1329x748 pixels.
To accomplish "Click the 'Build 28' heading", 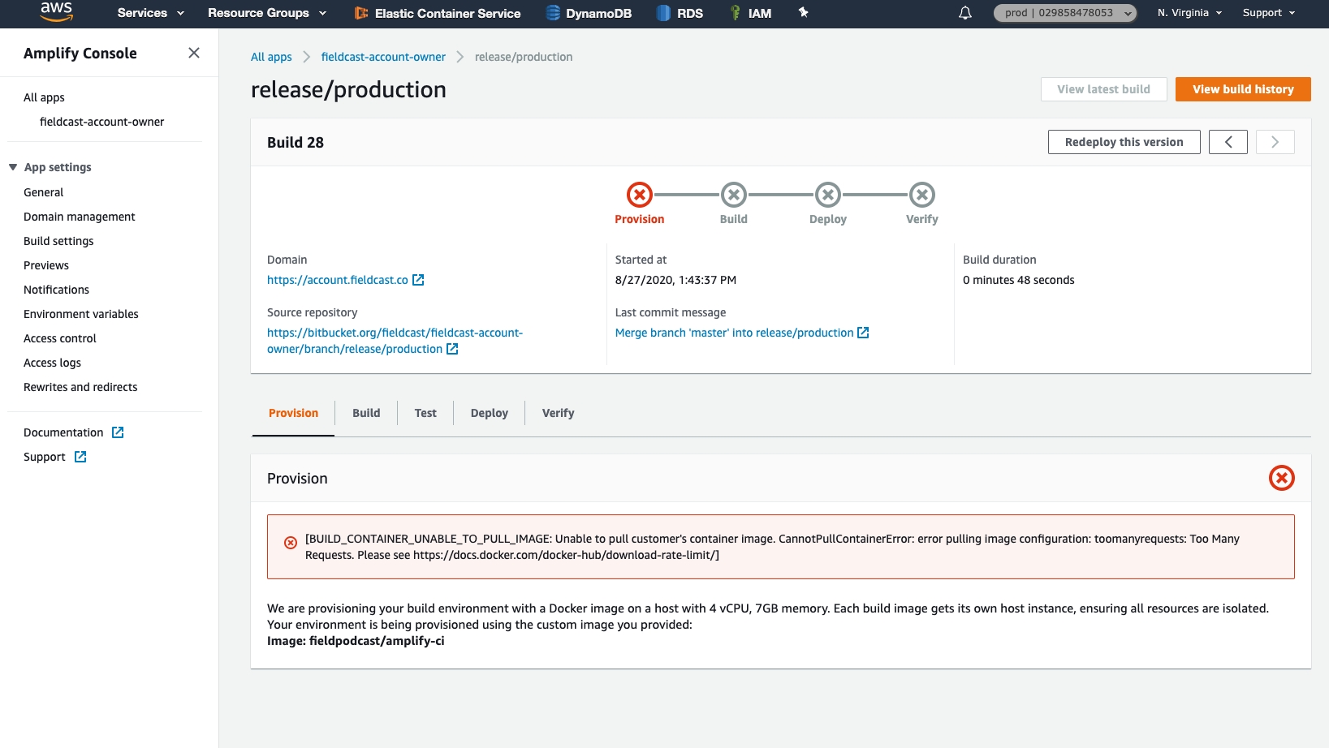I will [x=296, y=142].
